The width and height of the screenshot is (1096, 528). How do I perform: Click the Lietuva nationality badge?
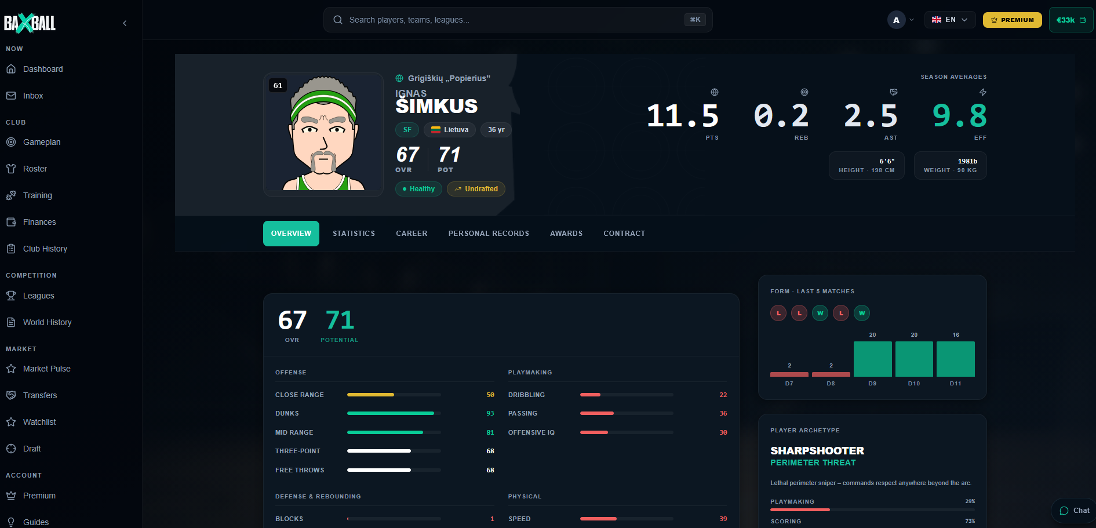[x=450, y=130]
